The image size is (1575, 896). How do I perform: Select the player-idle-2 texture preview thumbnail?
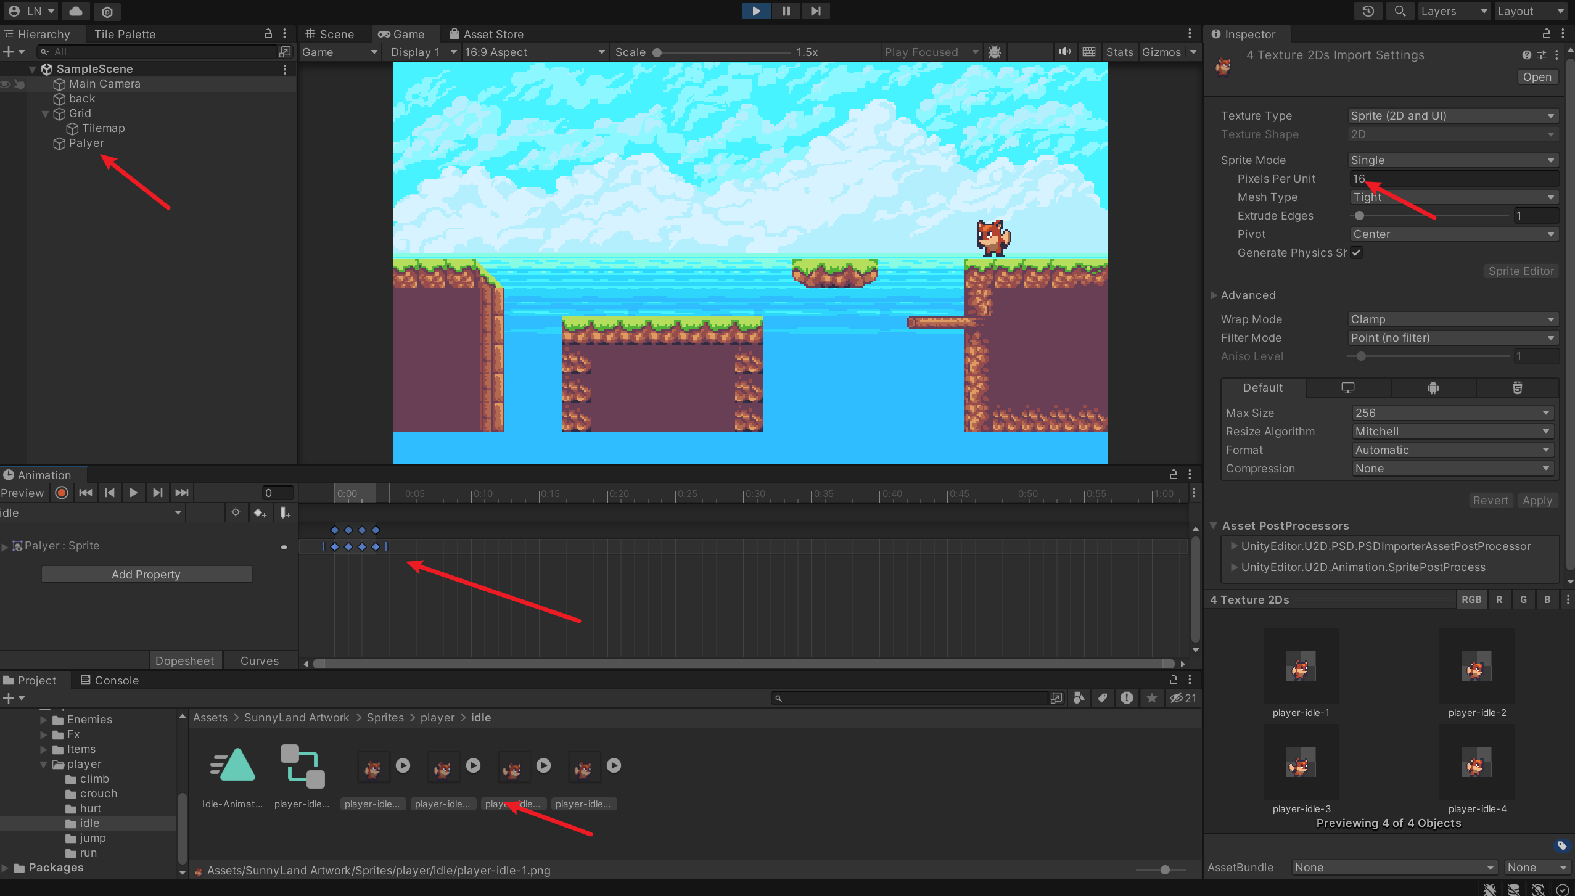click(1476, 667)
